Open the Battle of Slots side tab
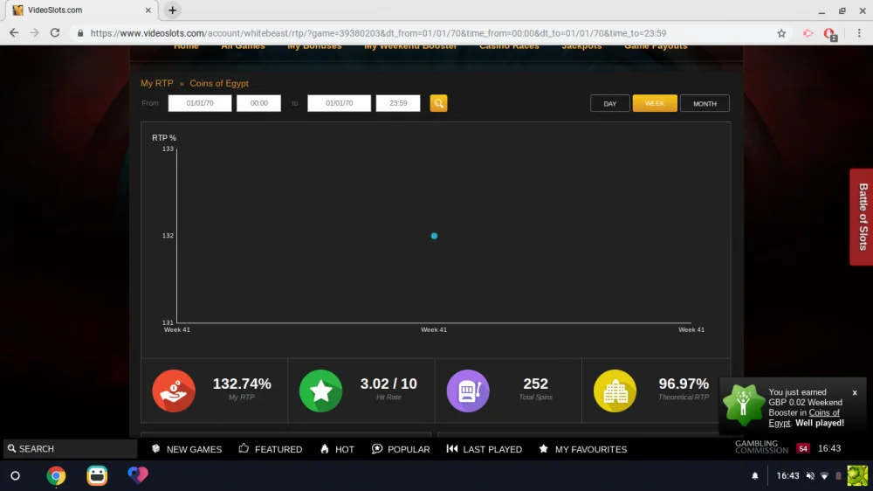Viewport: 873px width, 491px height. [x=862, y=217]
